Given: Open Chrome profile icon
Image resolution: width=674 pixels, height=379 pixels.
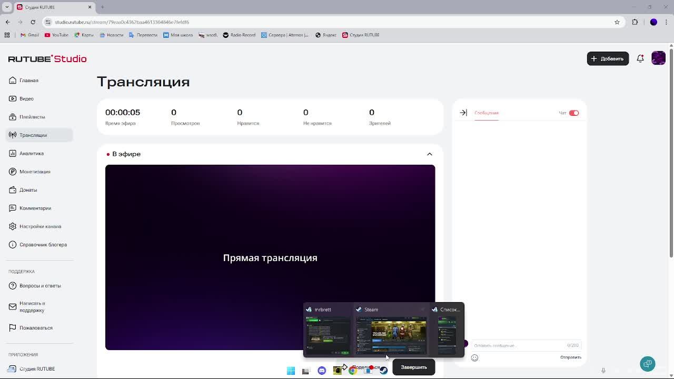Looking at the screenshot, I should (x=653, y=22).
